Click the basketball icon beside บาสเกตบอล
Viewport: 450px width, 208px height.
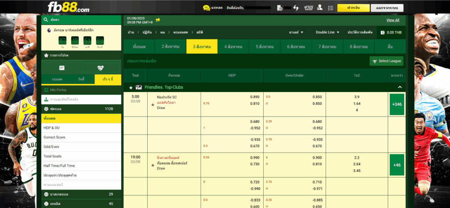pos(46,194)
